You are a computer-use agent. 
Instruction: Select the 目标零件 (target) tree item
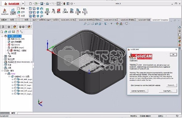(x=16, y=48)
